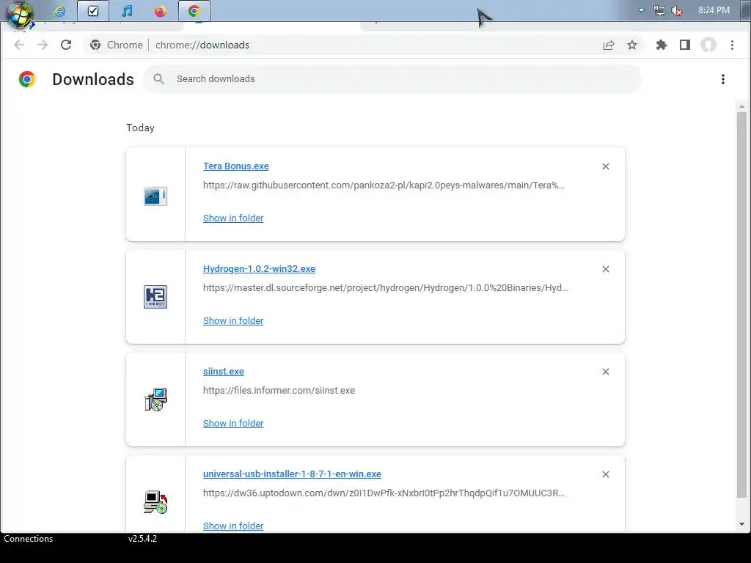
Task: Open the Extensions puzzle icon
Action: pyautogui.click(x=662, y=45)
